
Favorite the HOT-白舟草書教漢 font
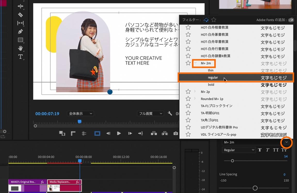click(x=188, y=42)
